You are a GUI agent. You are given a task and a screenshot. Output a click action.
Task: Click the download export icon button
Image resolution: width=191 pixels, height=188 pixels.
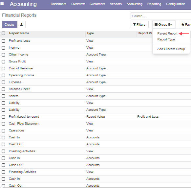tap(22, 24)
